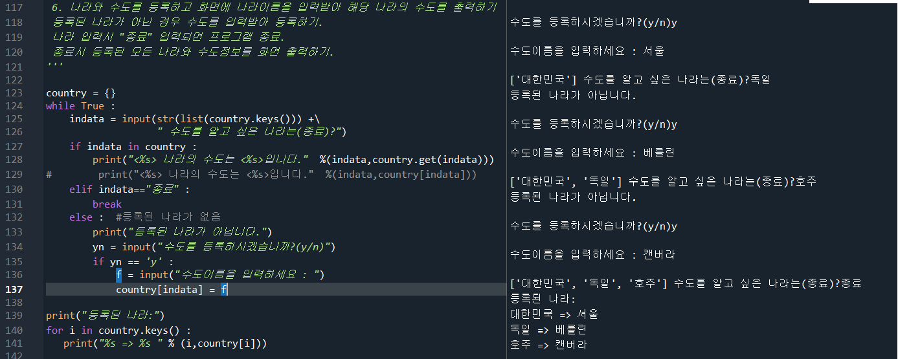Click the 'yn = input(...)' code line
This screenshot has width=898, height=359.
[214, 247]
